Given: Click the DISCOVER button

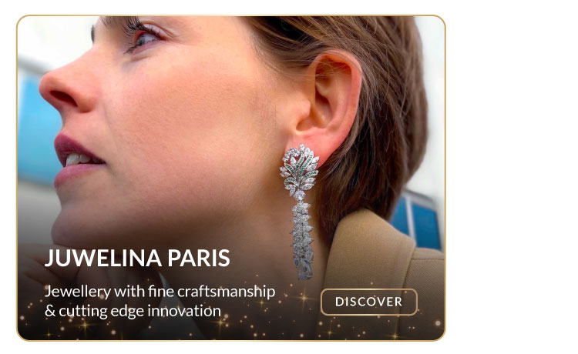Looking at the screenshot, I should click(368, 302).
